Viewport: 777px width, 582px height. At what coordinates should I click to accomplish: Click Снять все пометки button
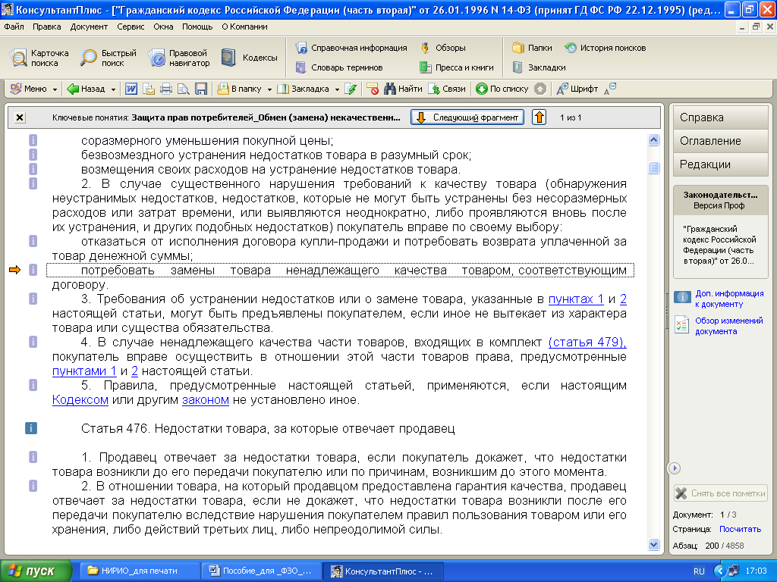pos(721,493)
